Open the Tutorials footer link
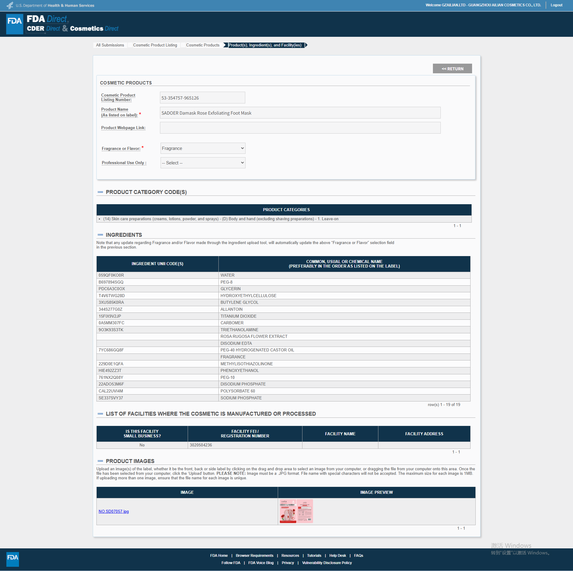Viewport: 573px width, 571px height. coord(314,556)
